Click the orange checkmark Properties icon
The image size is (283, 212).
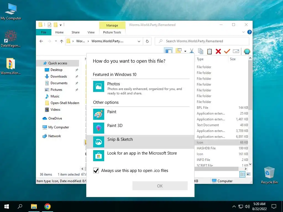pos(227,51)
